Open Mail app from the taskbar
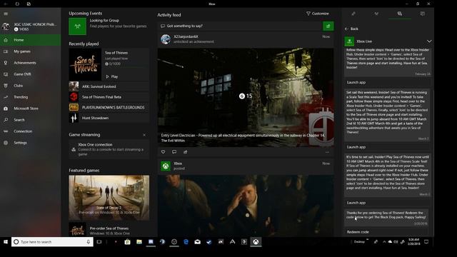The image size is (457, 257). coord(197,242)
